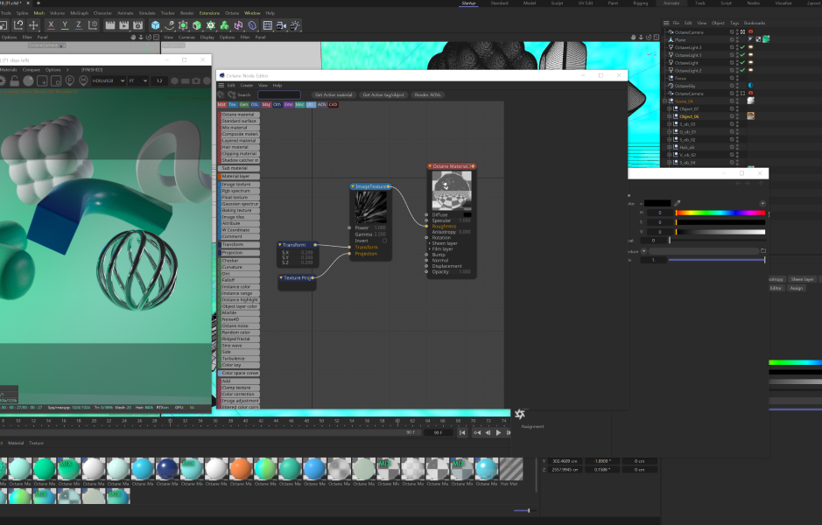
Task: Click the hue H color slider
Action: tap(720, 213)
